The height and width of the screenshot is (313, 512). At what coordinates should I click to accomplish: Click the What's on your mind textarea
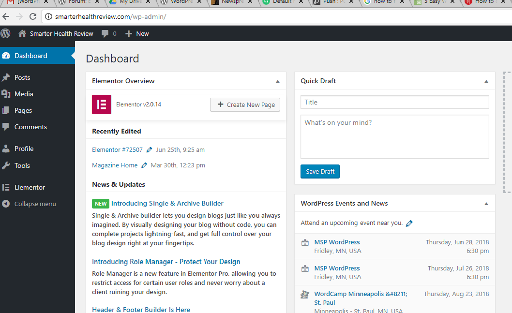tap(395, 136)
